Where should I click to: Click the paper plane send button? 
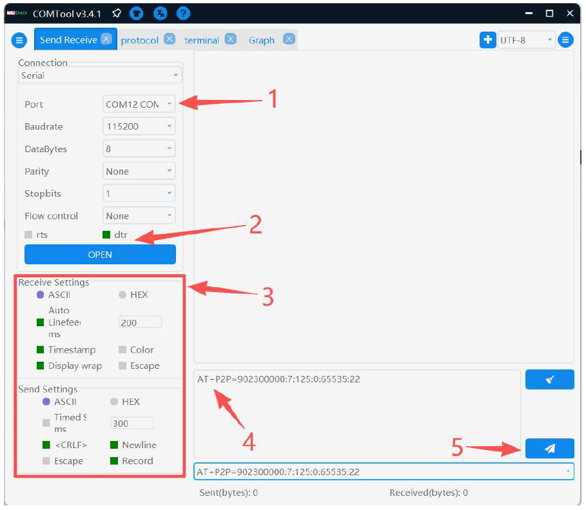pos(549,449)
